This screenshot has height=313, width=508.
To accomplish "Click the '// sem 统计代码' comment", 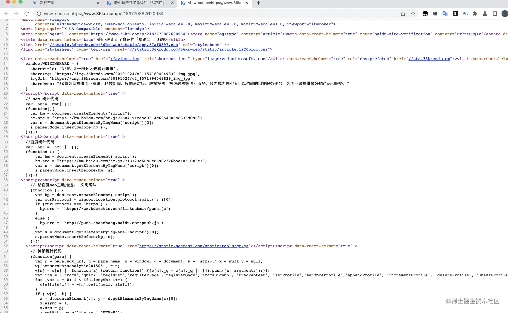I will (x=42, y=99).
